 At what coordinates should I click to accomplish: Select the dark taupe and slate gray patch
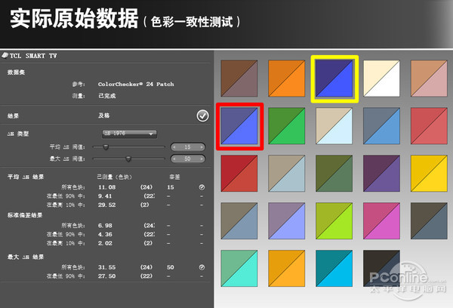point(429,220)
